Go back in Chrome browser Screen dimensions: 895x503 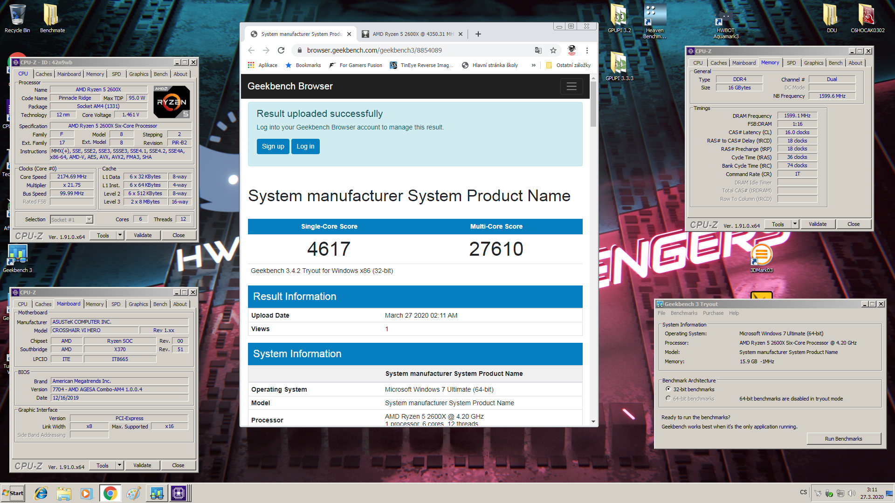(x=251, y=50)
